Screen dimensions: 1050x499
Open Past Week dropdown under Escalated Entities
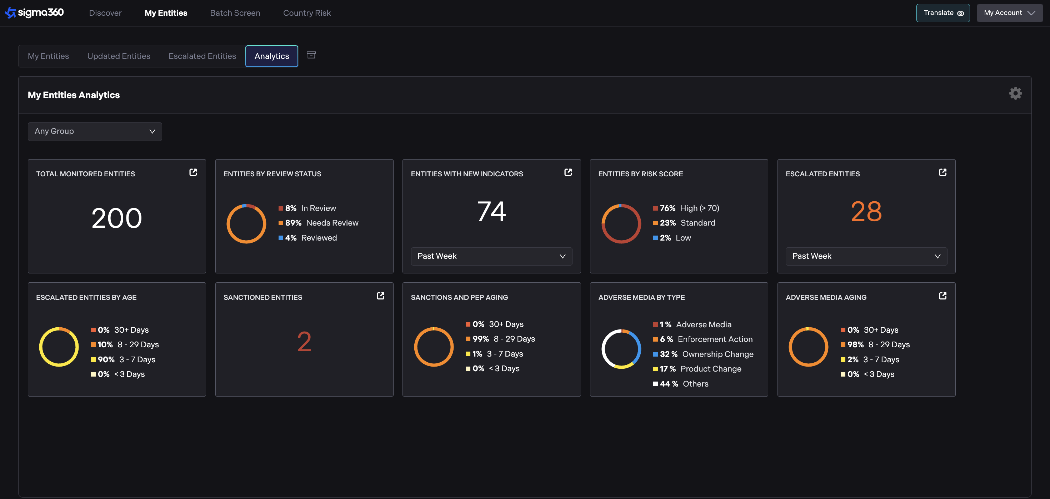[866, 256]
